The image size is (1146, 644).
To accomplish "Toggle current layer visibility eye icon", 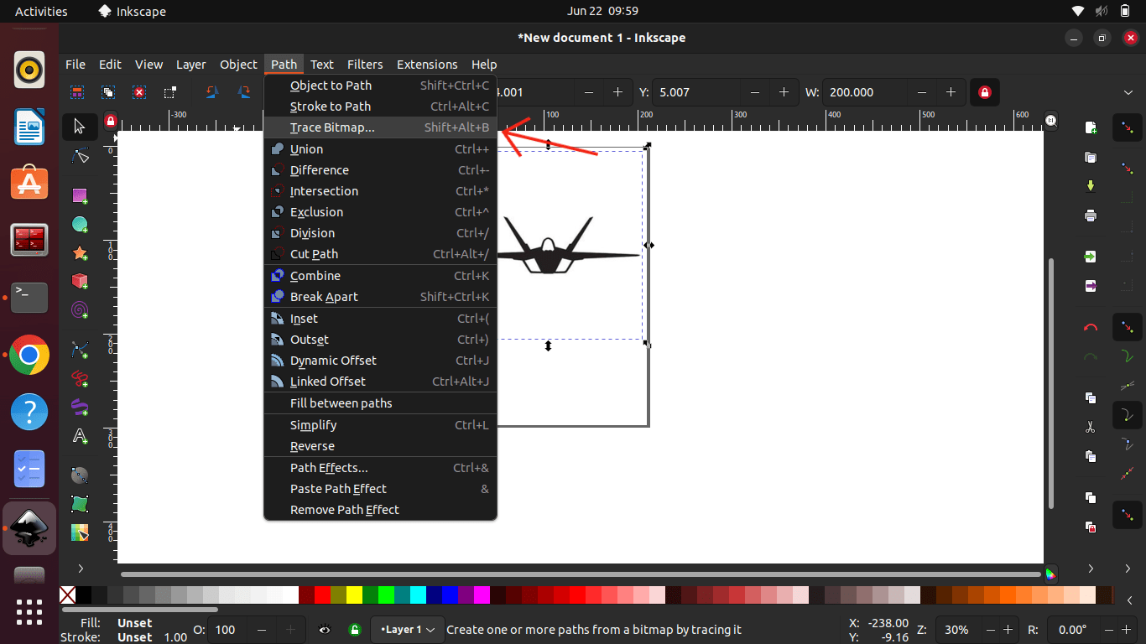I will click(x=325, y=630).
